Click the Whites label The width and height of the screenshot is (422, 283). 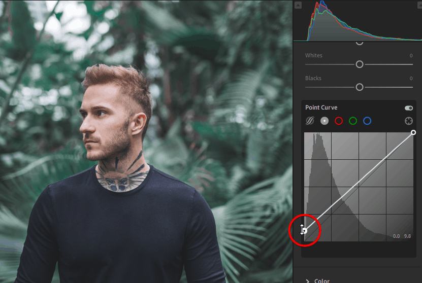tap(313, 55)
